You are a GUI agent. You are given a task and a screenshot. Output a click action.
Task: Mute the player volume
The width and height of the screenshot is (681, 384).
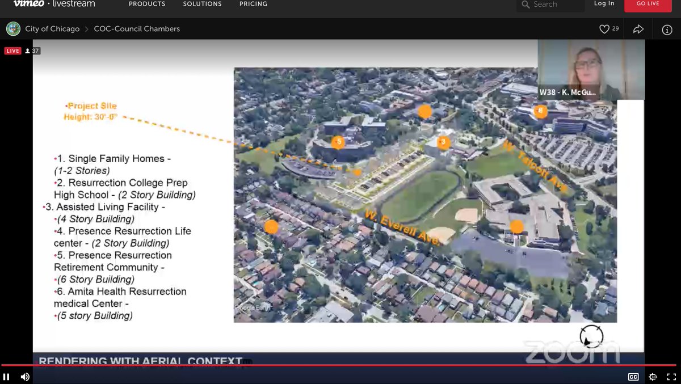[25, 377]
